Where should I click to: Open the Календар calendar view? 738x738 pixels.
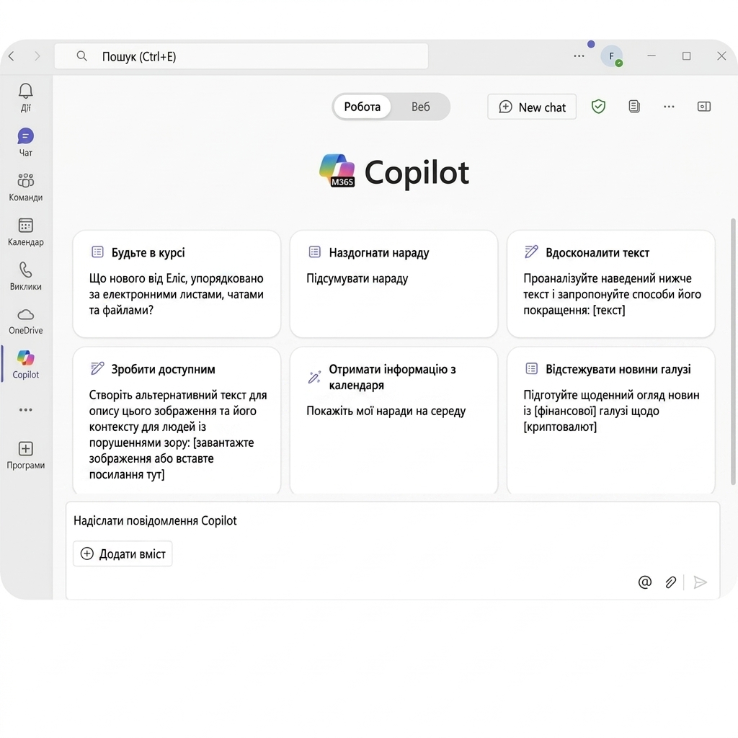tap(25, 231)
